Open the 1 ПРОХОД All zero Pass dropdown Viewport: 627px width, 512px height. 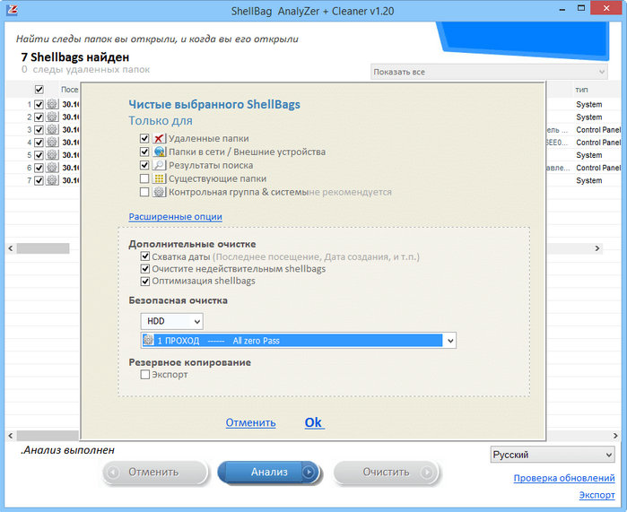(299, 341)
